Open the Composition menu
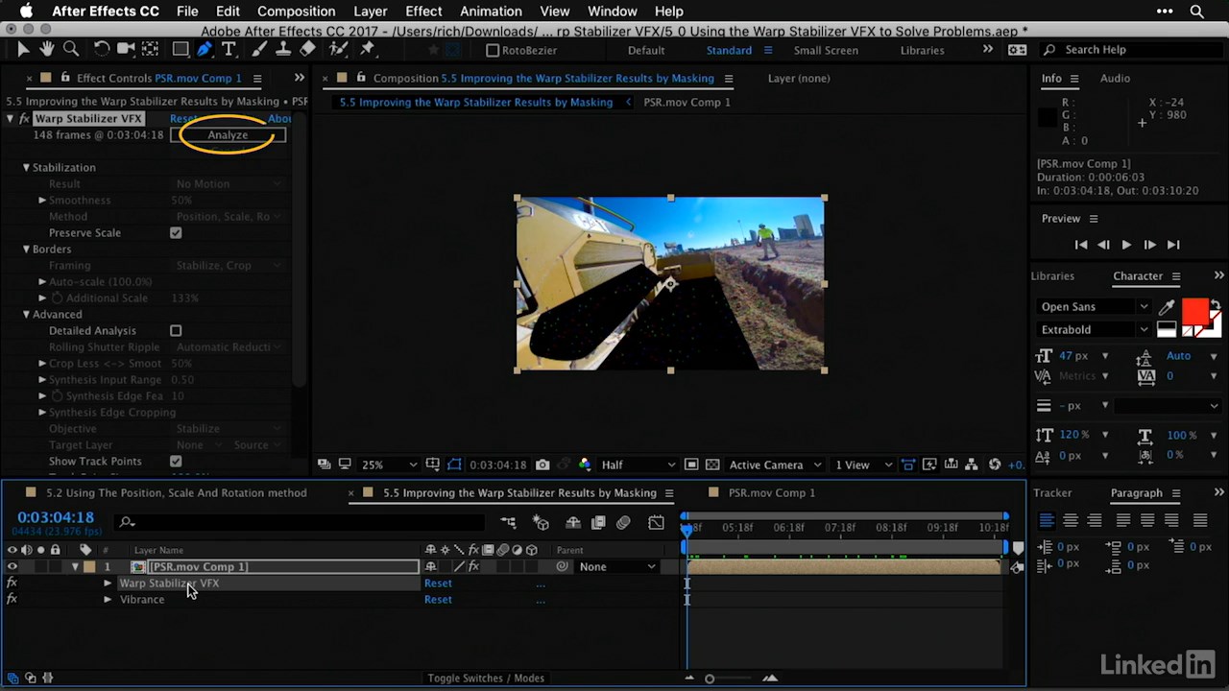The height and width of the screenshot is (691, 1229). [x=296, y=12]
